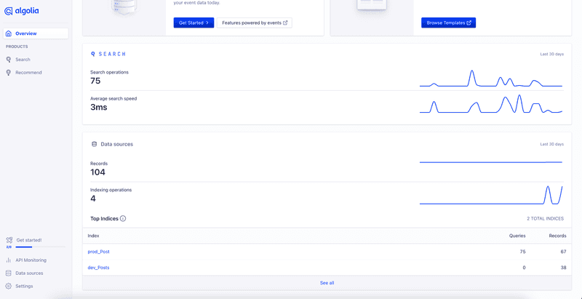
Task: Click the Search operations sparkline chart
Action: tap(491, 79)
